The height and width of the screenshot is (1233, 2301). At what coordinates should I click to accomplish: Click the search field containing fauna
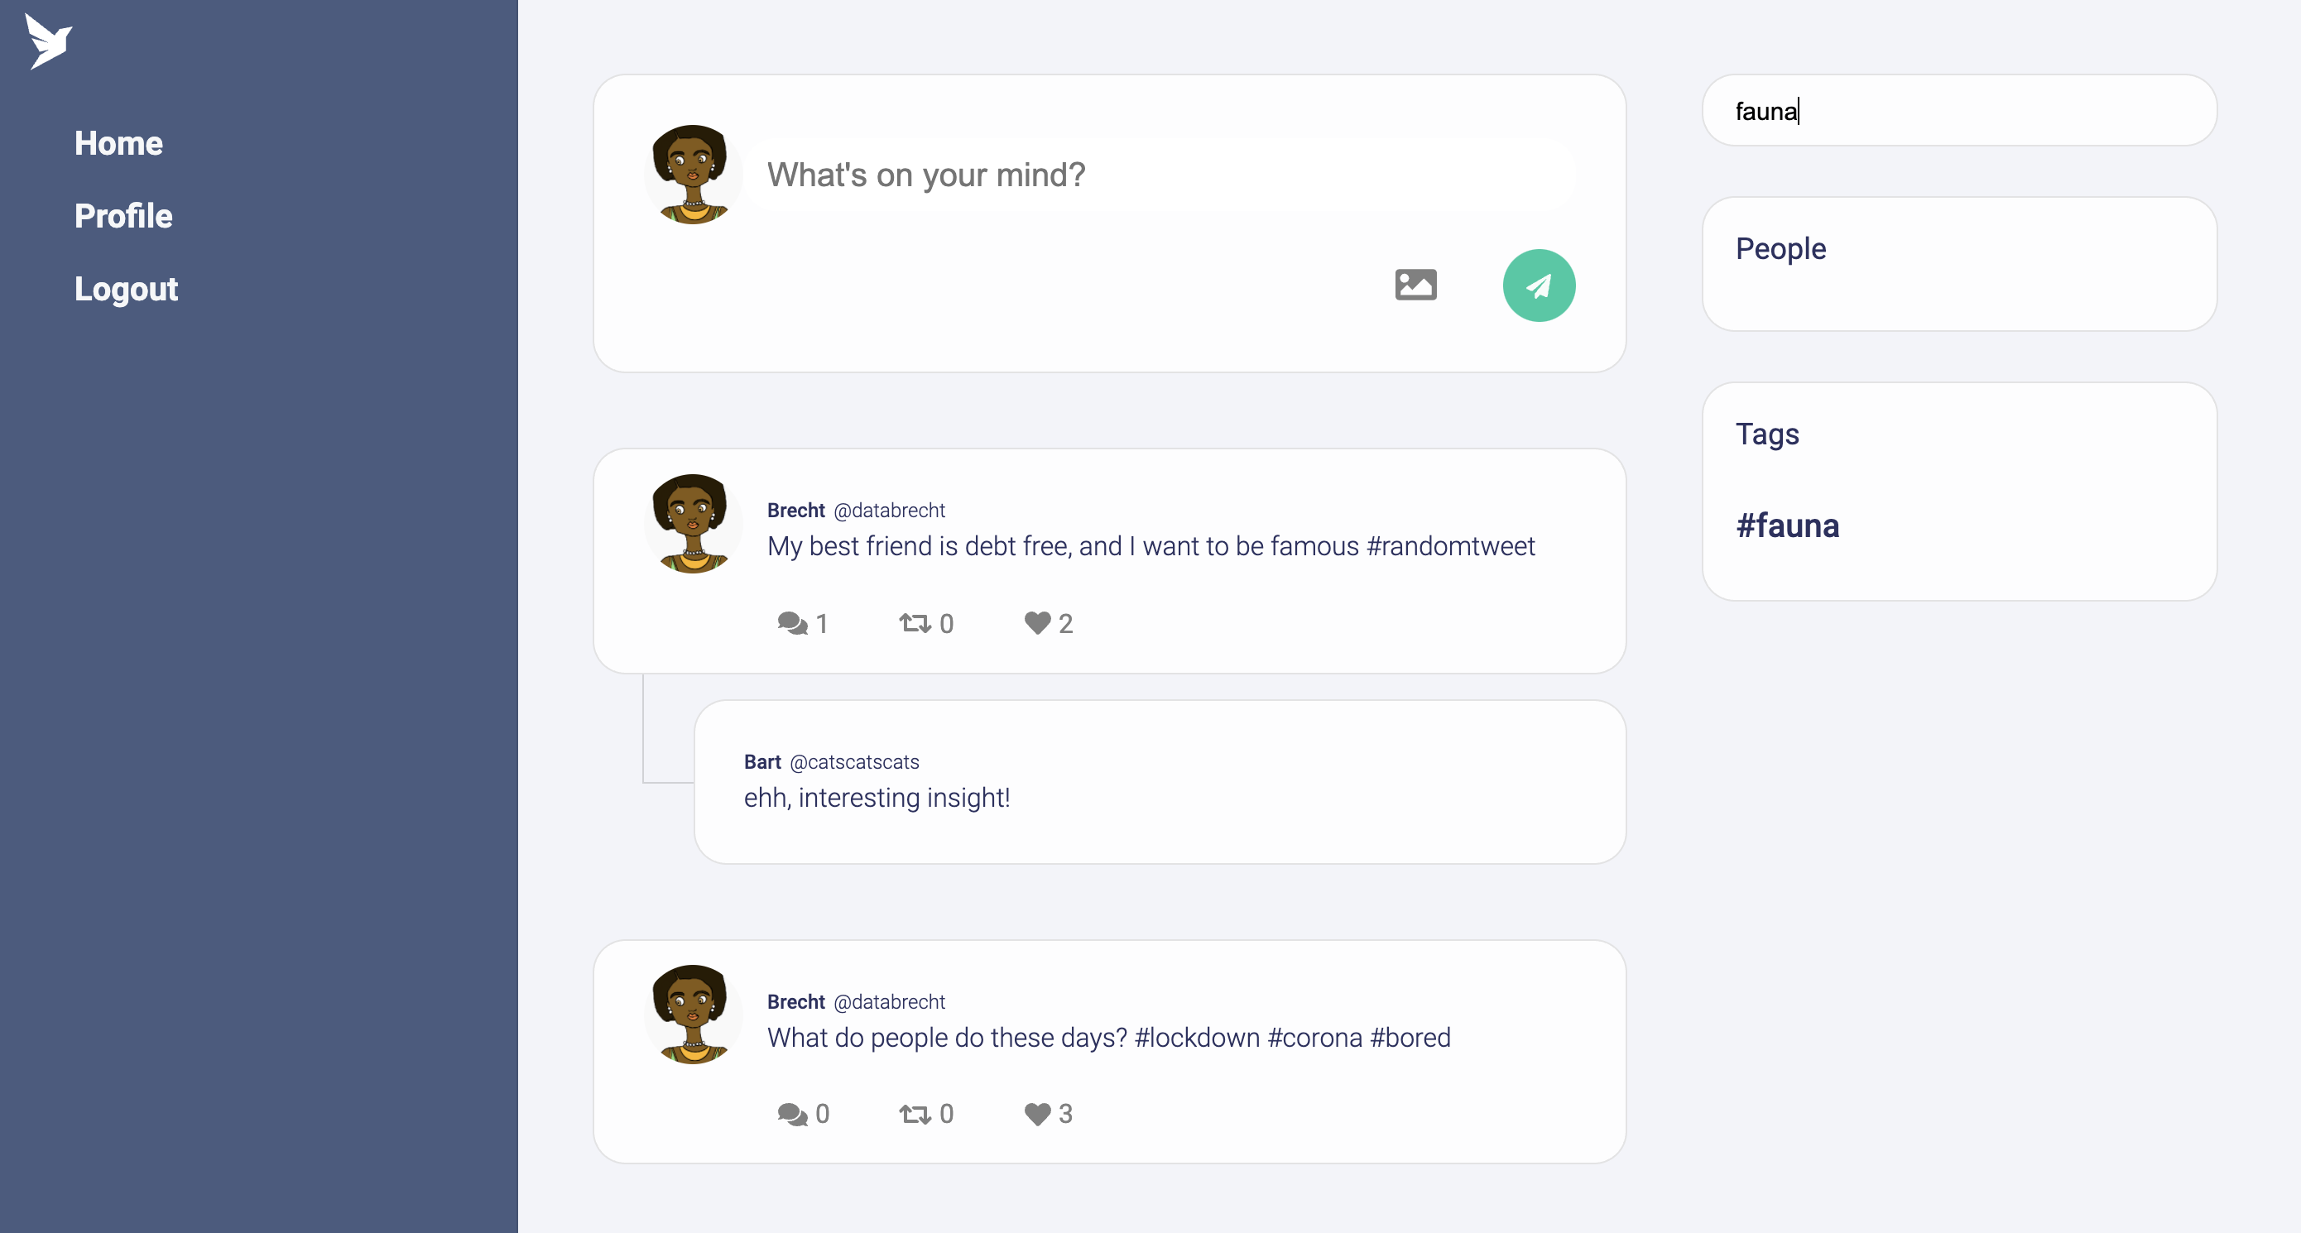pos(1958,111)
